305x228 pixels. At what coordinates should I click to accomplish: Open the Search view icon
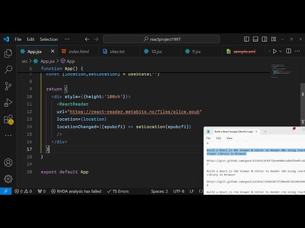tap(8, 70)
